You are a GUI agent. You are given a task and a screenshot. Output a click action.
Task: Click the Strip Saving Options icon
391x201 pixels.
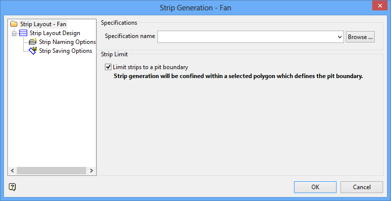coord(33,51)
